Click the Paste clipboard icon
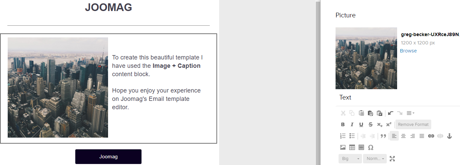Screen dimensions: 460x165 pyautogui.click(x=361, y=113)
